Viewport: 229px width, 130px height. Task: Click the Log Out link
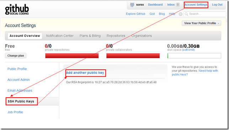tap(217, 5)
